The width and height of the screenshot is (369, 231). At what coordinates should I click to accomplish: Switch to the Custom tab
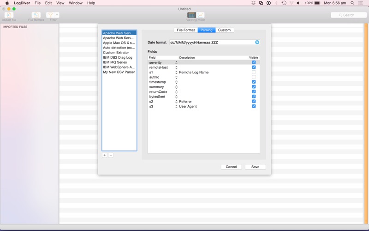pos(224,30)
